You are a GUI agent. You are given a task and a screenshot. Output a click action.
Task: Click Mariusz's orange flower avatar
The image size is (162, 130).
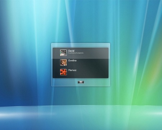(x=63, y=72)
